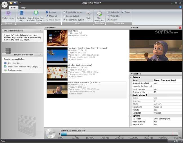Toggle the Status Bar checkbox
The width and height of the screenshot is (183, 143).
point(108,12)
